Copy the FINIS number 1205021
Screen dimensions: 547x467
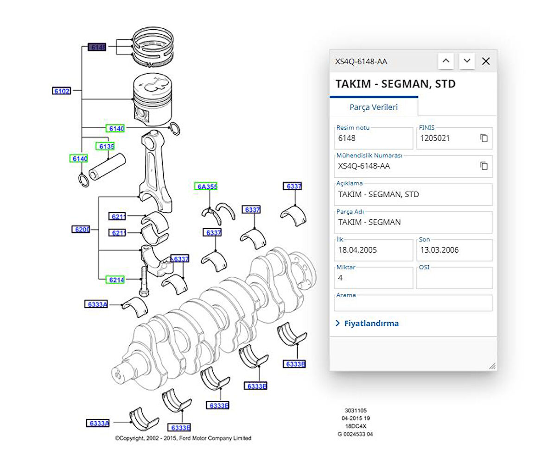point(483,138)
